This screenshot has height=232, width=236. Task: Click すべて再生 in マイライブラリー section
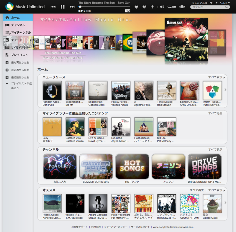(x=215, y=113)
